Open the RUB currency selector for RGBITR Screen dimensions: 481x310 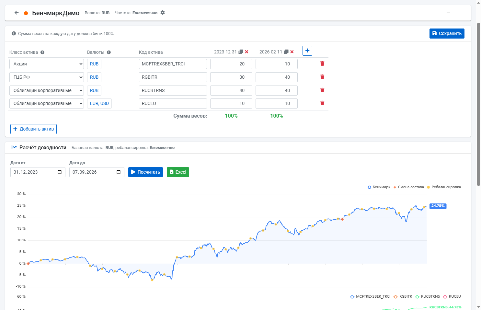[x=94, y=77]
